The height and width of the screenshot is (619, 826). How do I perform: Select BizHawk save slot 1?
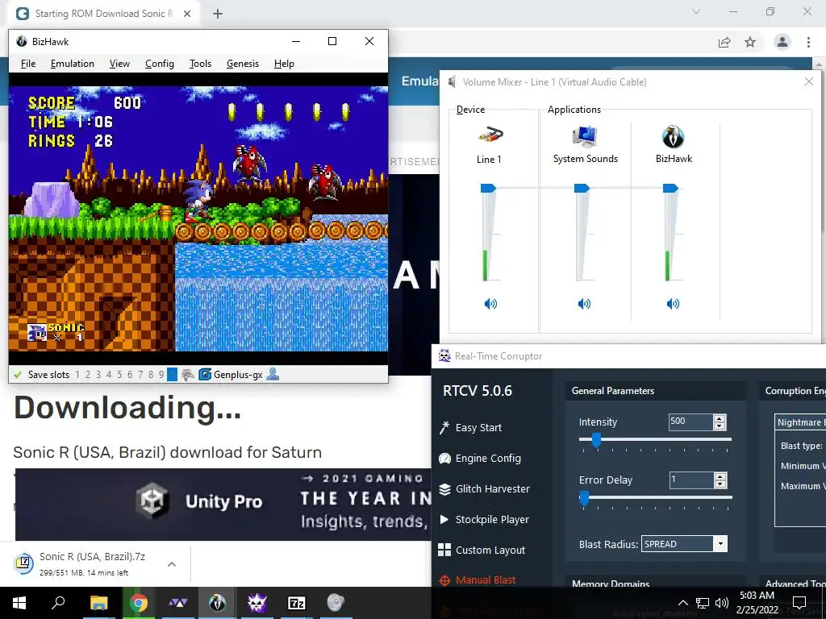click(x=77, y=375)
